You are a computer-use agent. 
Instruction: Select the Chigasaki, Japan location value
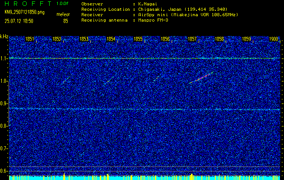point(182,9)
